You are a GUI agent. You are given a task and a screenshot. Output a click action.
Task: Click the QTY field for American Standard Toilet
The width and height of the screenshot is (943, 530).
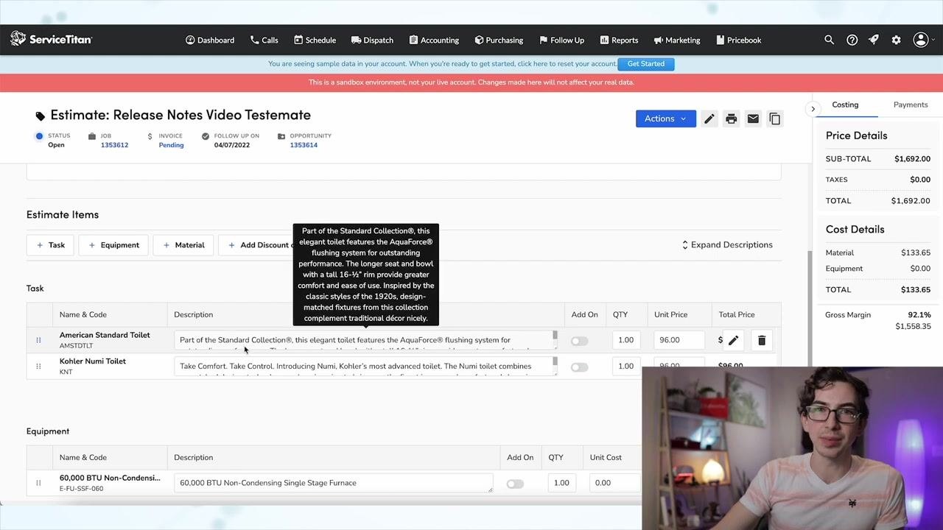pos(625,340)
